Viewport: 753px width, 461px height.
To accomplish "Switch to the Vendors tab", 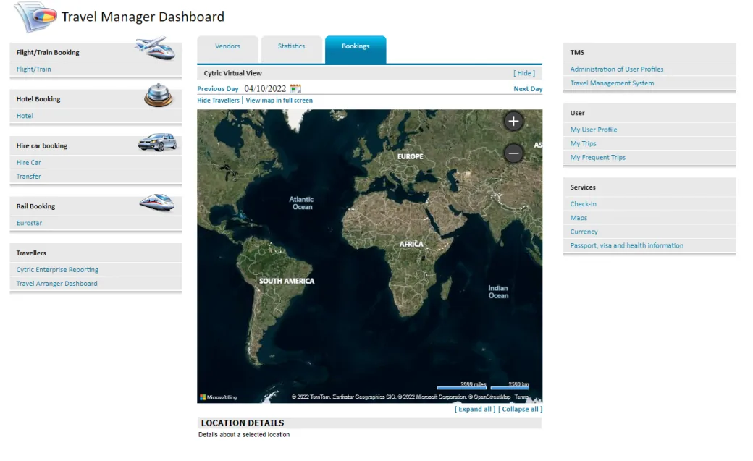I will (x=227, y=49).
